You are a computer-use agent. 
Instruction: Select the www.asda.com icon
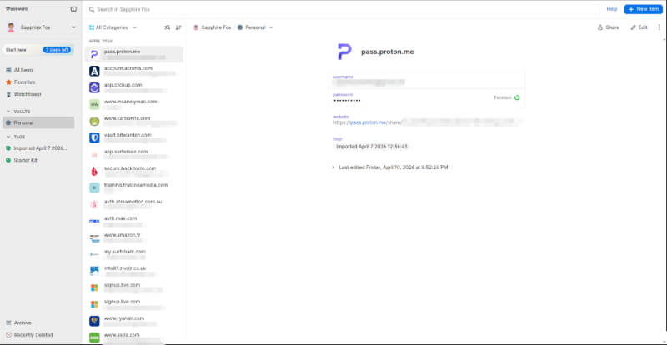point(94,337)
